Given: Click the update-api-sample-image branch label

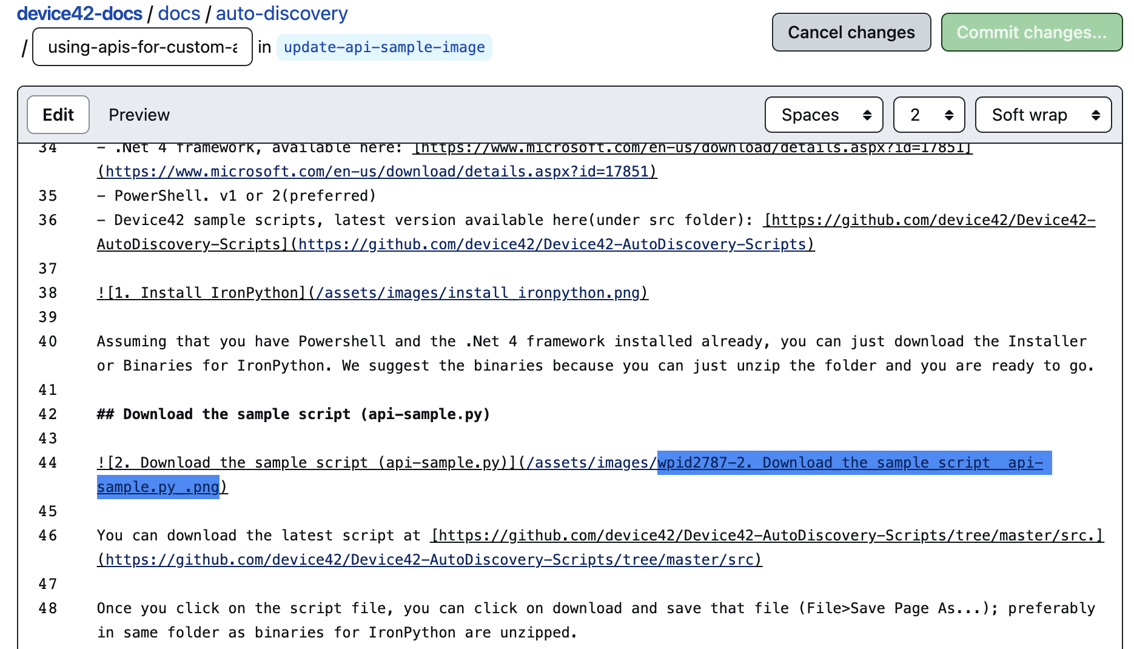Looking at the screenshot, I should coord(384,47).
